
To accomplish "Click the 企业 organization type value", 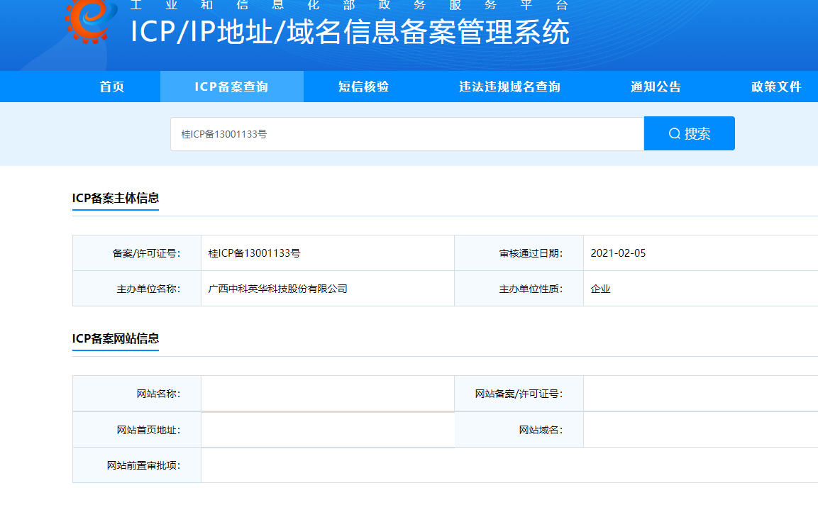I will (600, 289).
